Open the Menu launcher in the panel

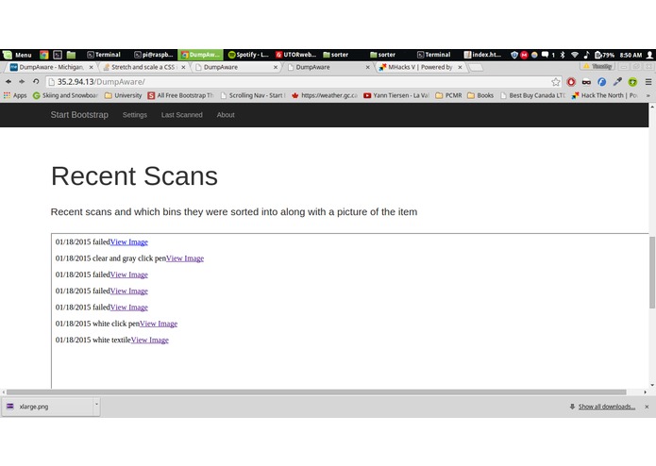pos(17,55)
